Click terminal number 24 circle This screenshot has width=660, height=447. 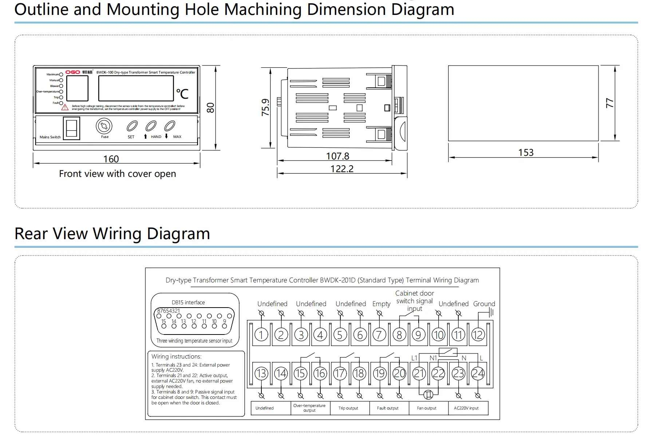(x=478, y=373)
